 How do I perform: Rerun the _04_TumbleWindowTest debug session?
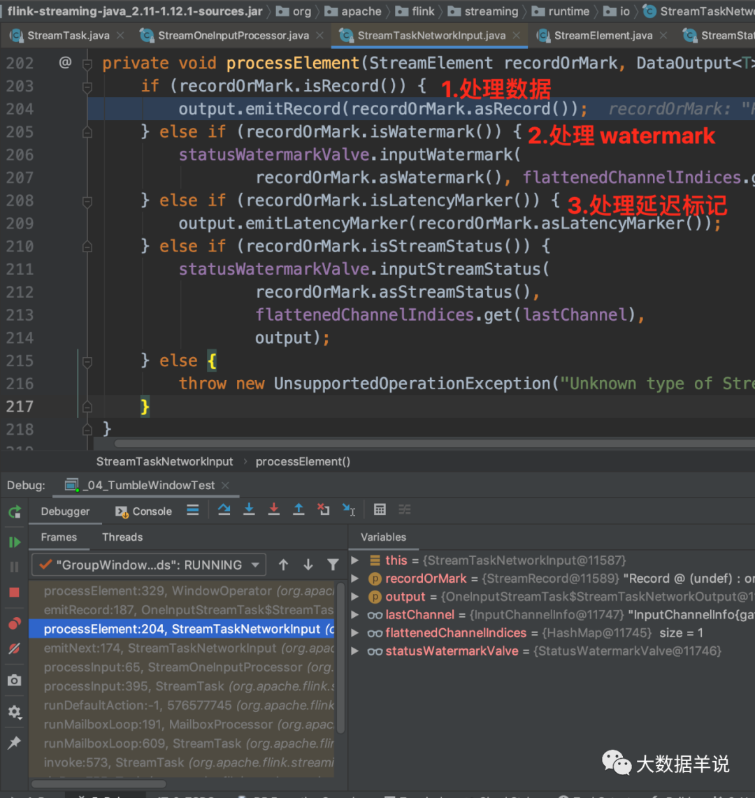[15, 512]
